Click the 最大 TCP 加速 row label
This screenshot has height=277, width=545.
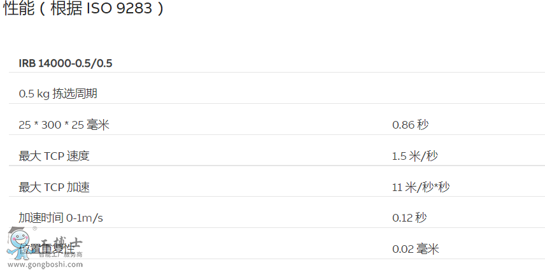(54, 187)
